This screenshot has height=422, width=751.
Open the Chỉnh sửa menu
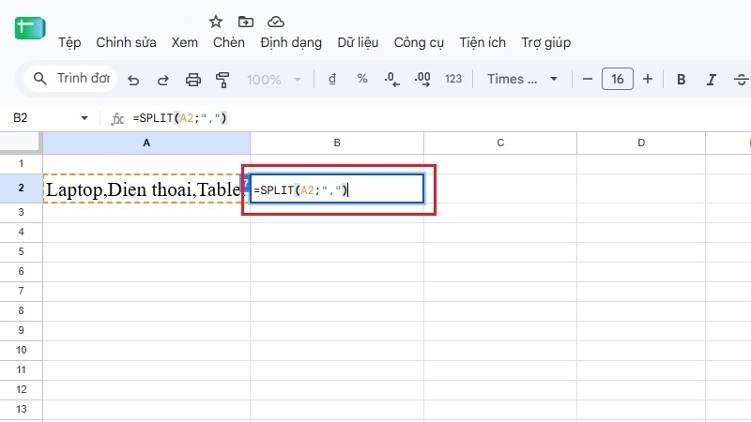(126, 42)
